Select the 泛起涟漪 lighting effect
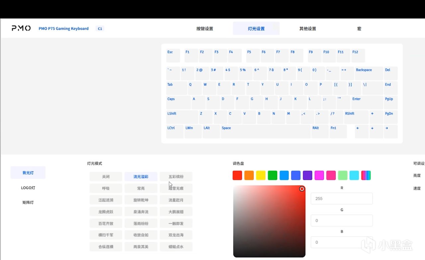Screen dimensions: 425x260 (x=106, y=200)
